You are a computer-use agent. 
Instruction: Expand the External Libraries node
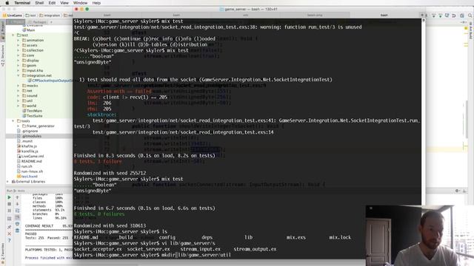tap(8, 182)
